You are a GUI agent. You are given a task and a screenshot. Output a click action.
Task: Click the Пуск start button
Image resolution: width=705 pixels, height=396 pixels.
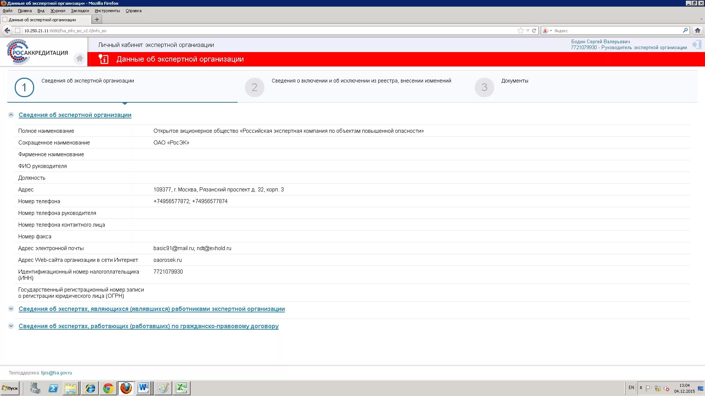[x=10, y=388]
